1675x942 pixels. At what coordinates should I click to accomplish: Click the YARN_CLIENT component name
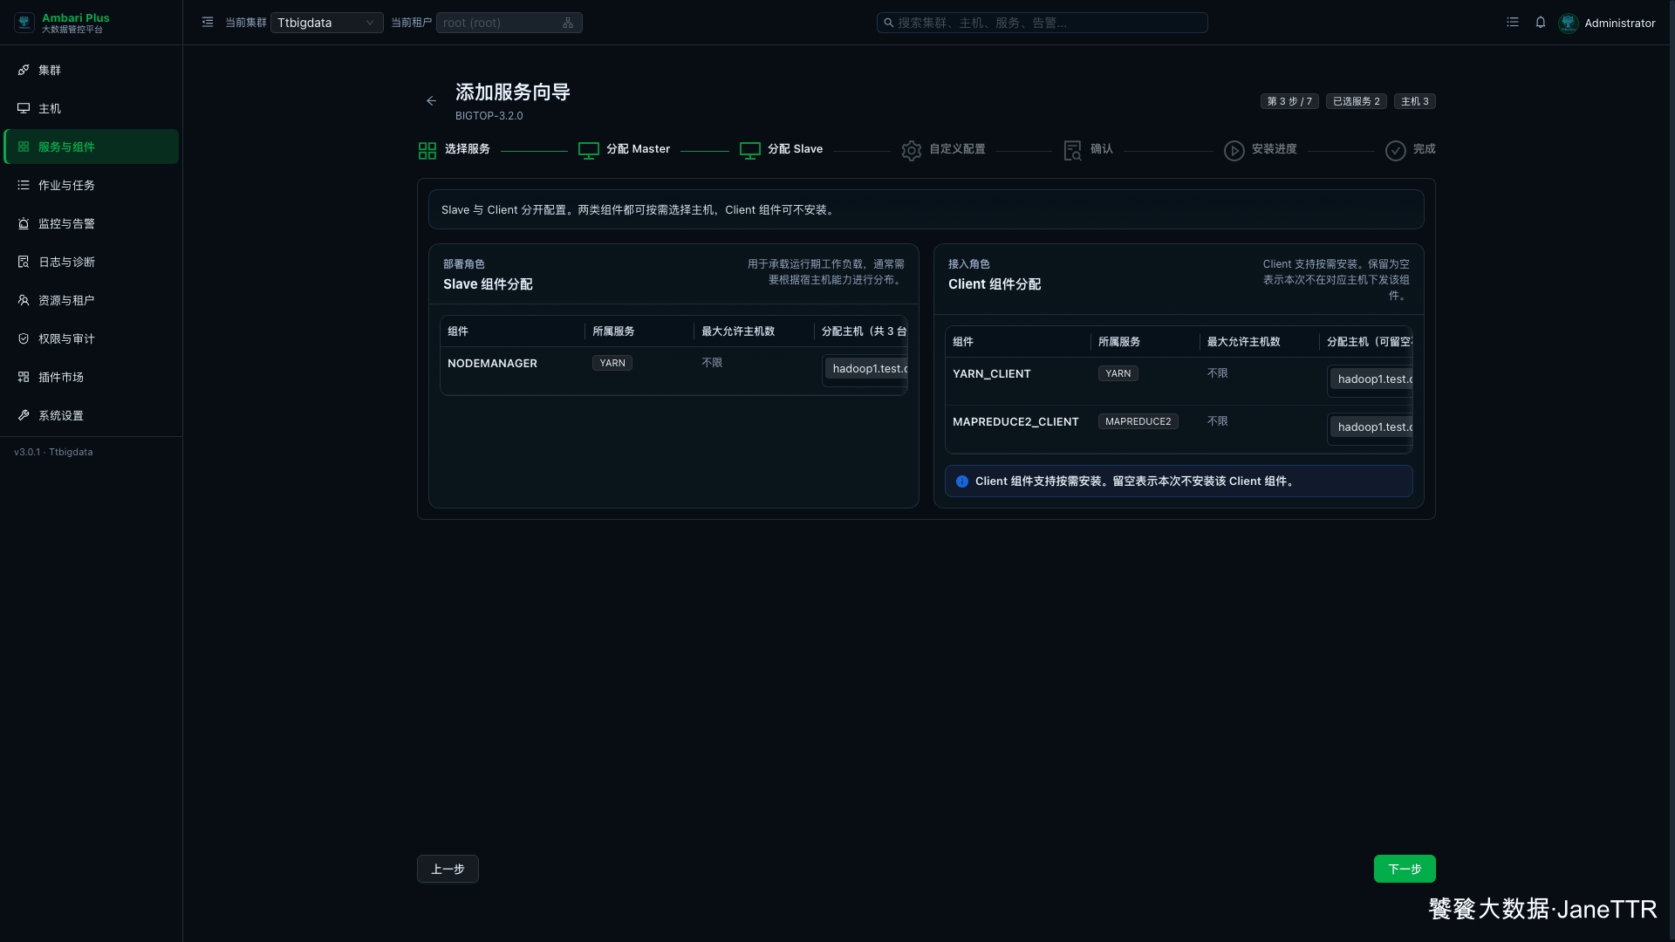pyautogui.click(x=992, y=374)
